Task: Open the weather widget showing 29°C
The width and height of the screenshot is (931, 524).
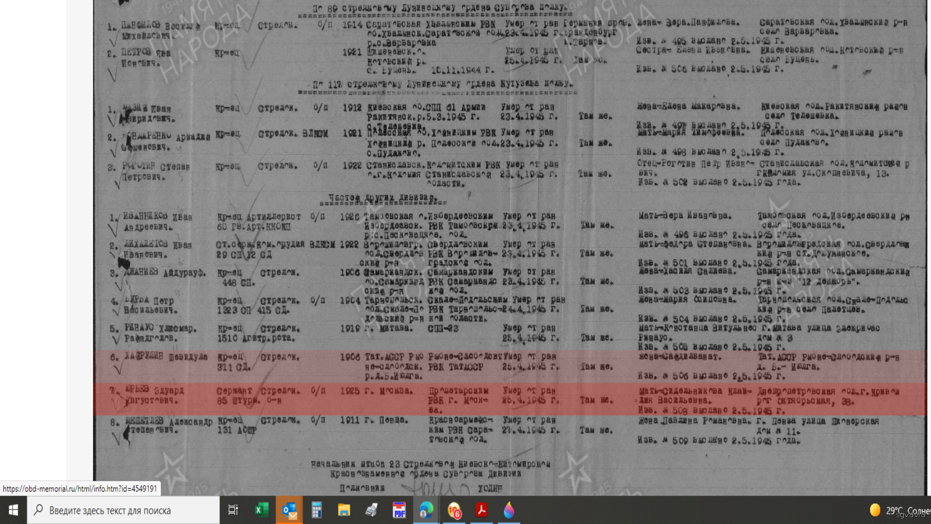Action: pos(899,510)
